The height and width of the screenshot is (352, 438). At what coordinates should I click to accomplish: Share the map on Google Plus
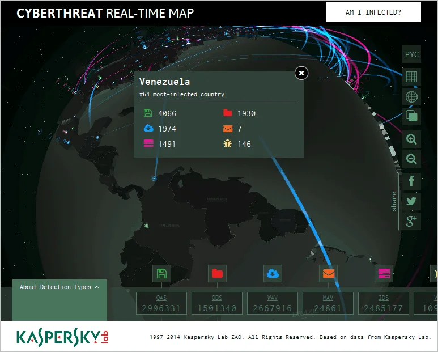pos(411,222)
